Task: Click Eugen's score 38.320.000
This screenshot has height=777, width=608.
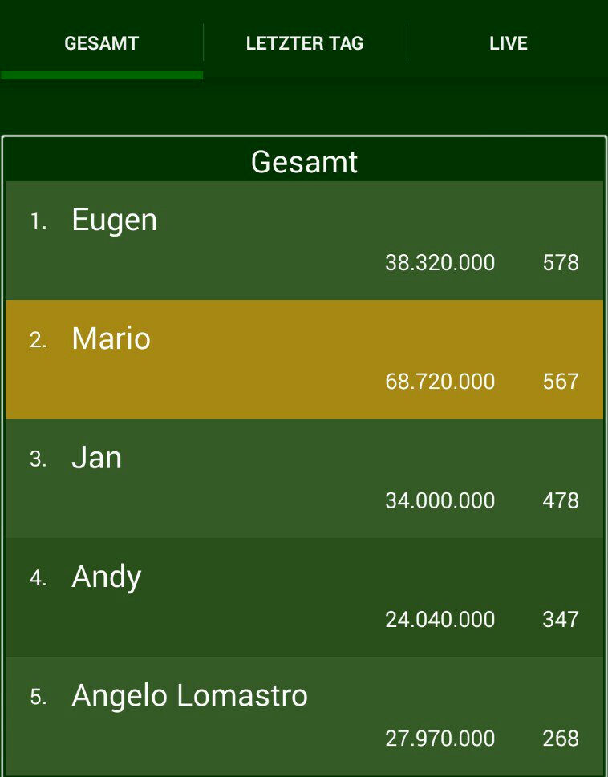Action: 440,263
